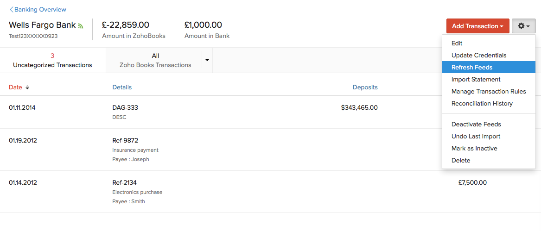Screen dimensions: 541x231
Task: Choose Import Statement option
Action: coord(476,79)
